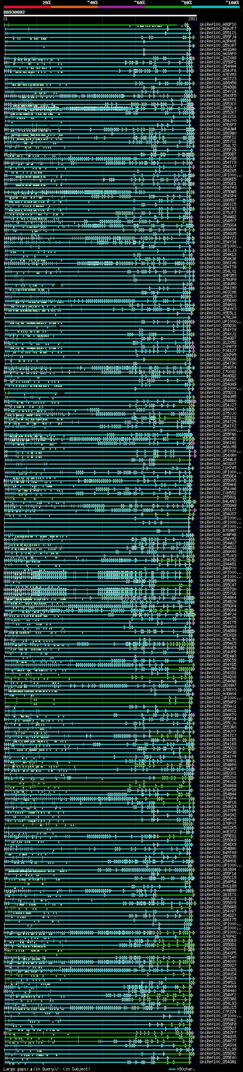The height and width of the screenshot is (1072, 243).
Task: Click the green alignment bar for UniRef100_A8QFS0
Action: 96,25
